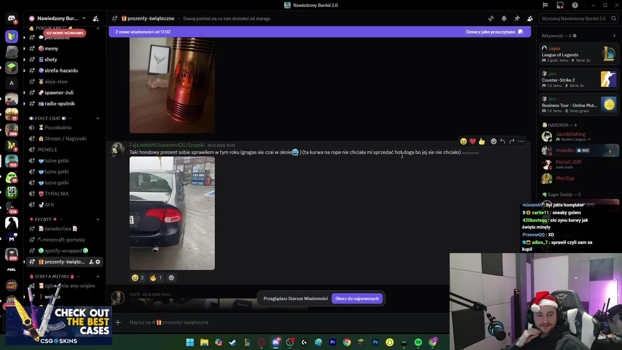Expand the Activity panel chevron
Viewport: 622px width, 350px height.
pyautogui.click(x=614, y=35)
